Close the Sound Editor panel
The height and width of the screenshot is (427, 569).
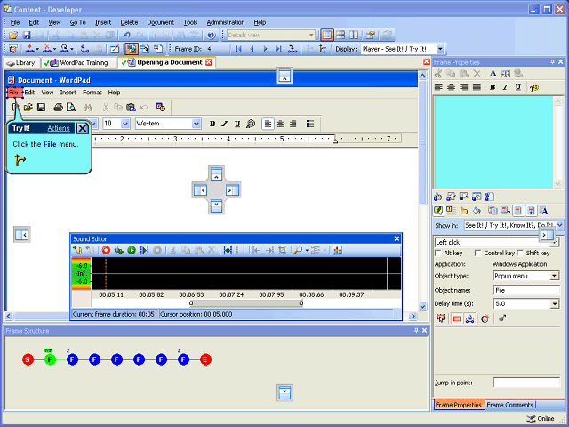[397, 239]
